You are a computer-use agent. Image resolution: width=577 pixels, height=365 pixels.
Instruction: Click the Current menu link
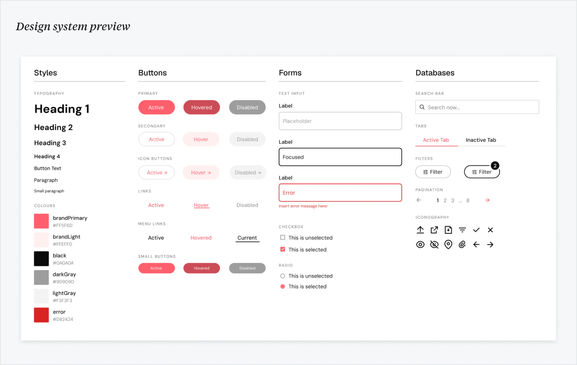tap(247, 238)
